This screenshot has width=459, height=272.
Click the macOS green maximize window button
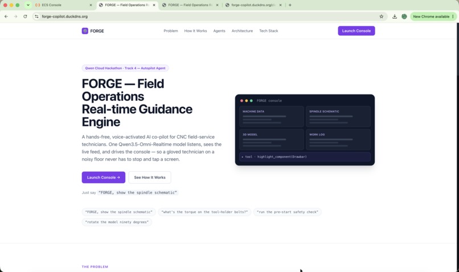[x=17, y=5]
